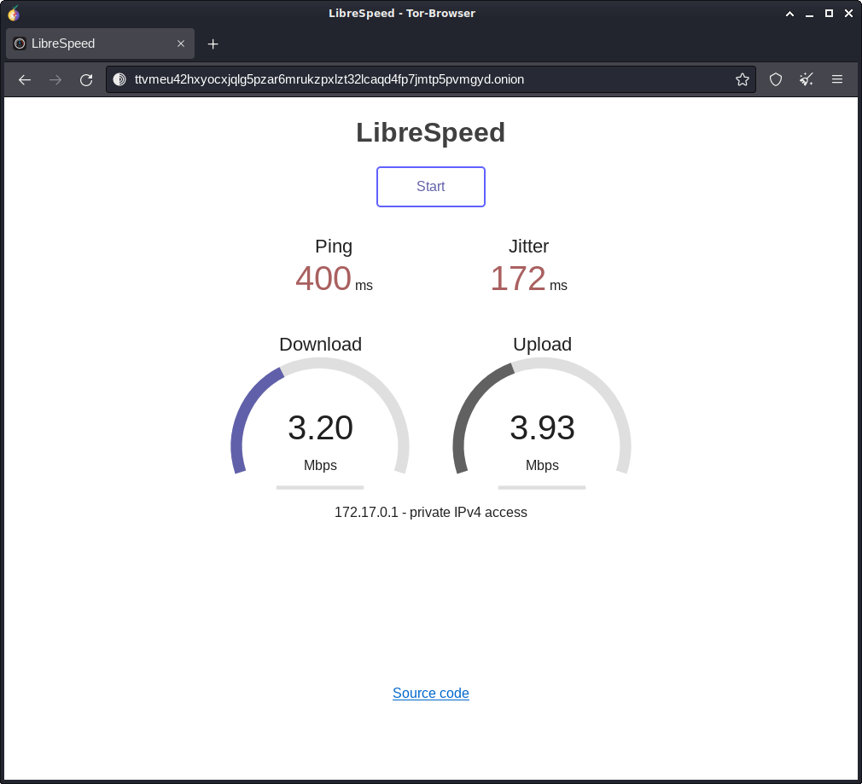
Task: Click the private IPv4 access text
Action: coord(431,512)
